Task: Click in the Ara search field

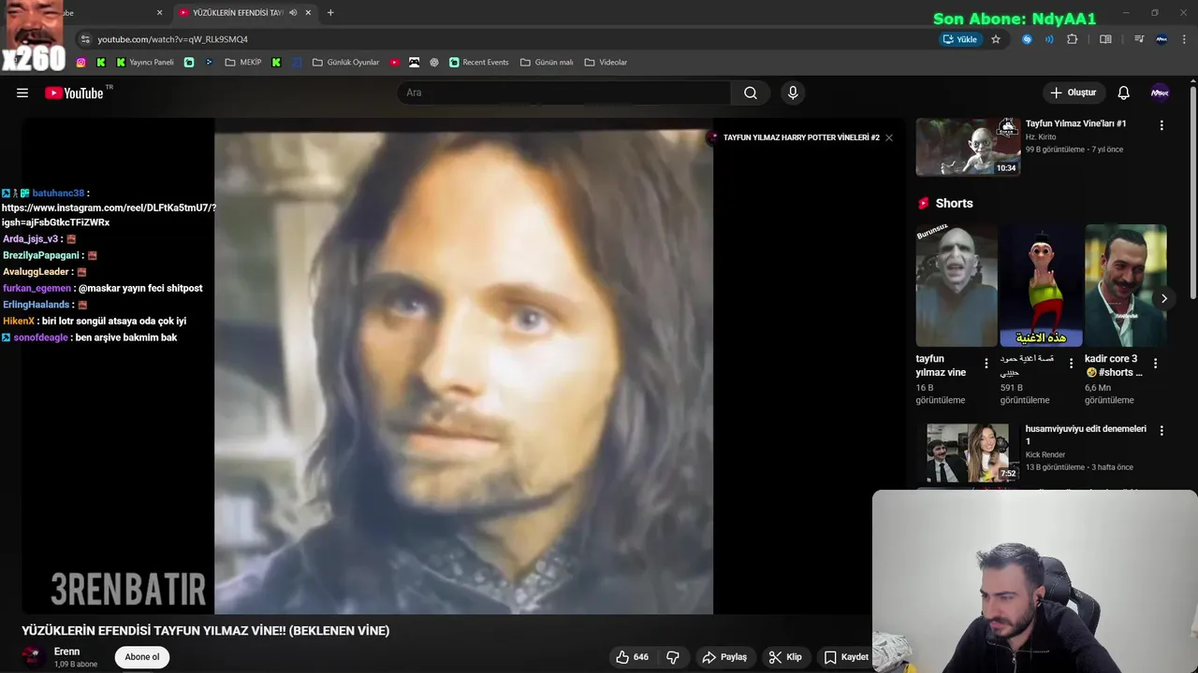Action: [x=563, y=93]
